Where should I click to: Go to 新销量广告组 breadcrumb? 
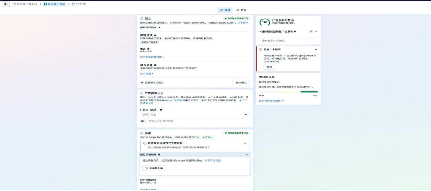[54, 4]
